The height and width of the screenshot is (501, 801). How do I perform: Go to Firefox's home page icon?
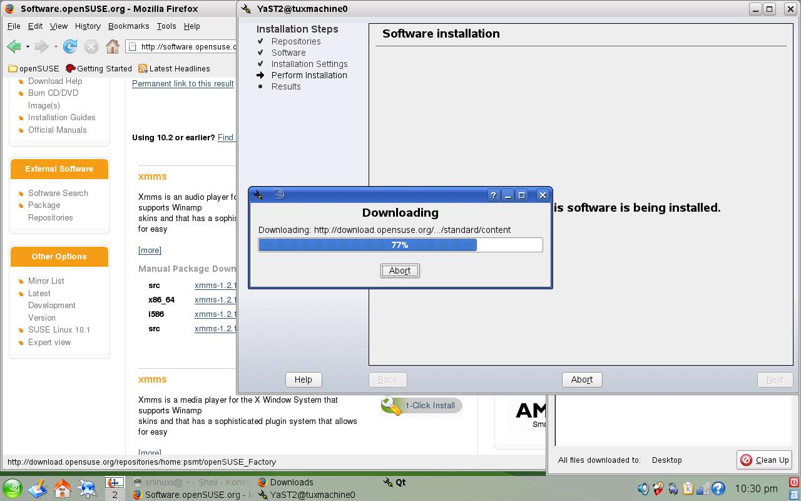[x=113, y=46]
